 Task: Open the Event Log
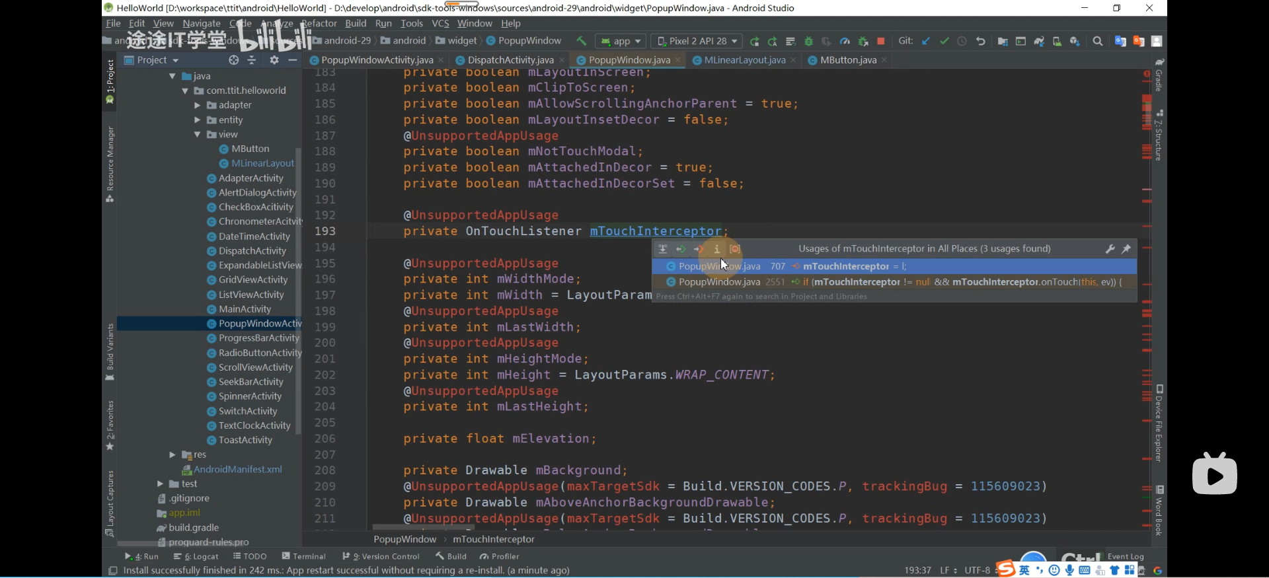coord(1125,556)
